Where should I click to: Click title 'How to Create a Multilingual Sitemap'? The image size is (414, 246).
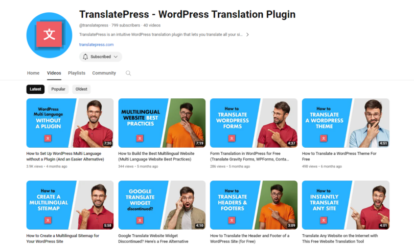[63, 239]
